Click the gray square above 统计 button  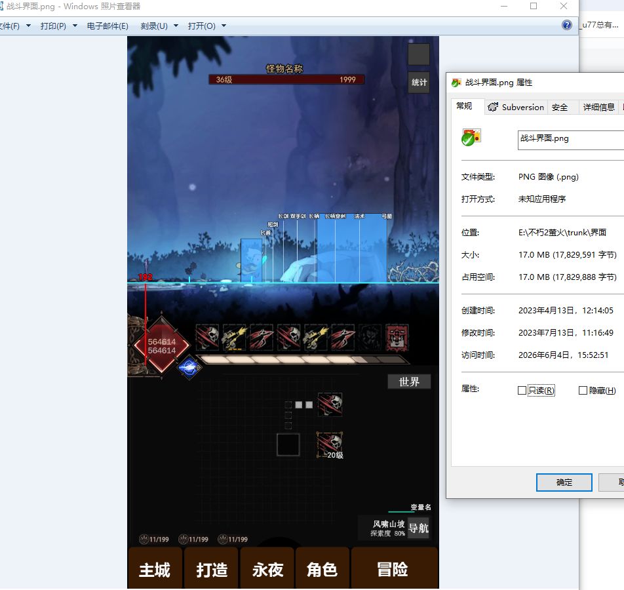click(419, 54)
